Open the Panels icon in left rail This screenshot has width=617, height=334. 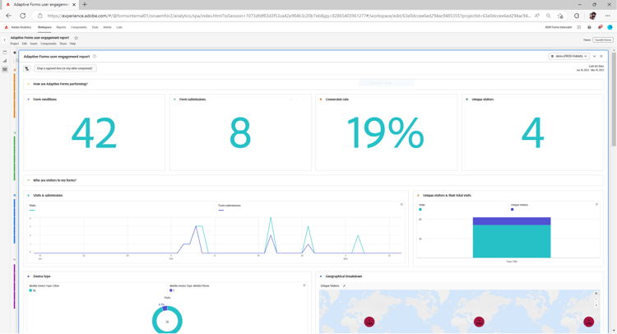click(x=5, y=52)
